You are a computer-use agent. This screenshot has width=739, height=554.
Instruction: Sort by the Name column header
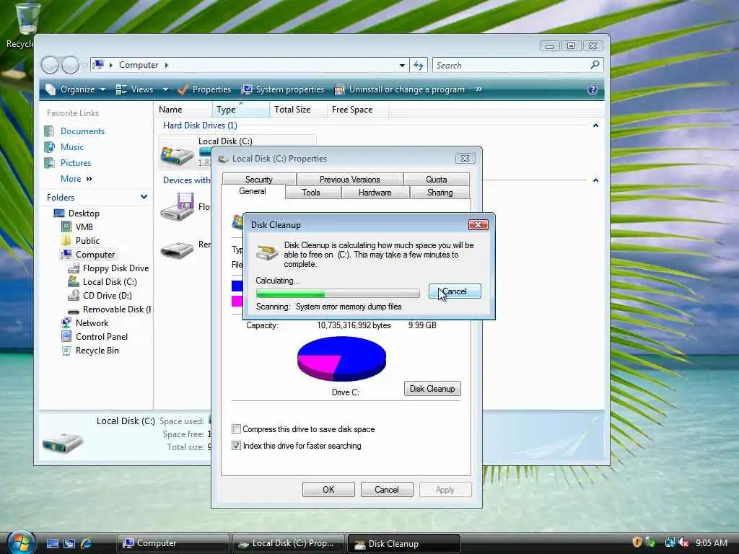pyautogui.click(x=183, y=110)
